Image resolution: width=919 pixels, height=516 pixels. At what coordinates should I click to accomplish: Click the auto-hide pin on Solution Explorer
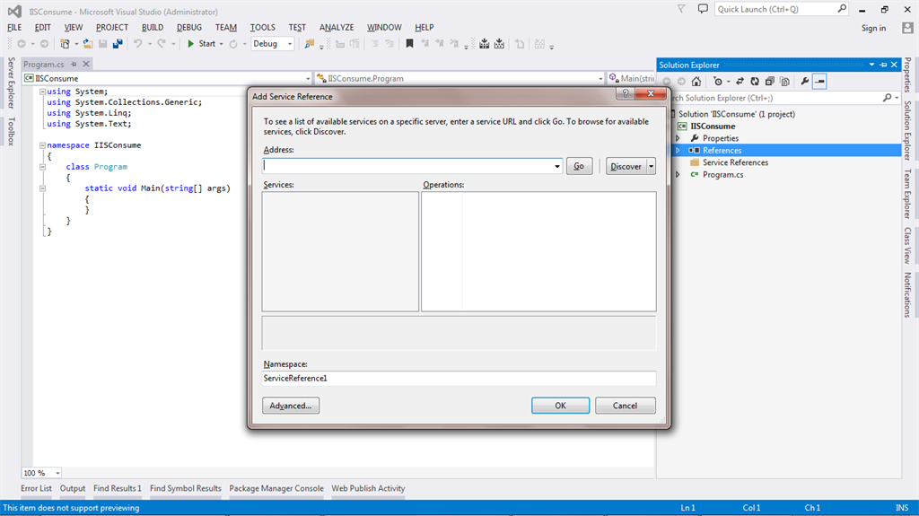(x=883, y=66)
